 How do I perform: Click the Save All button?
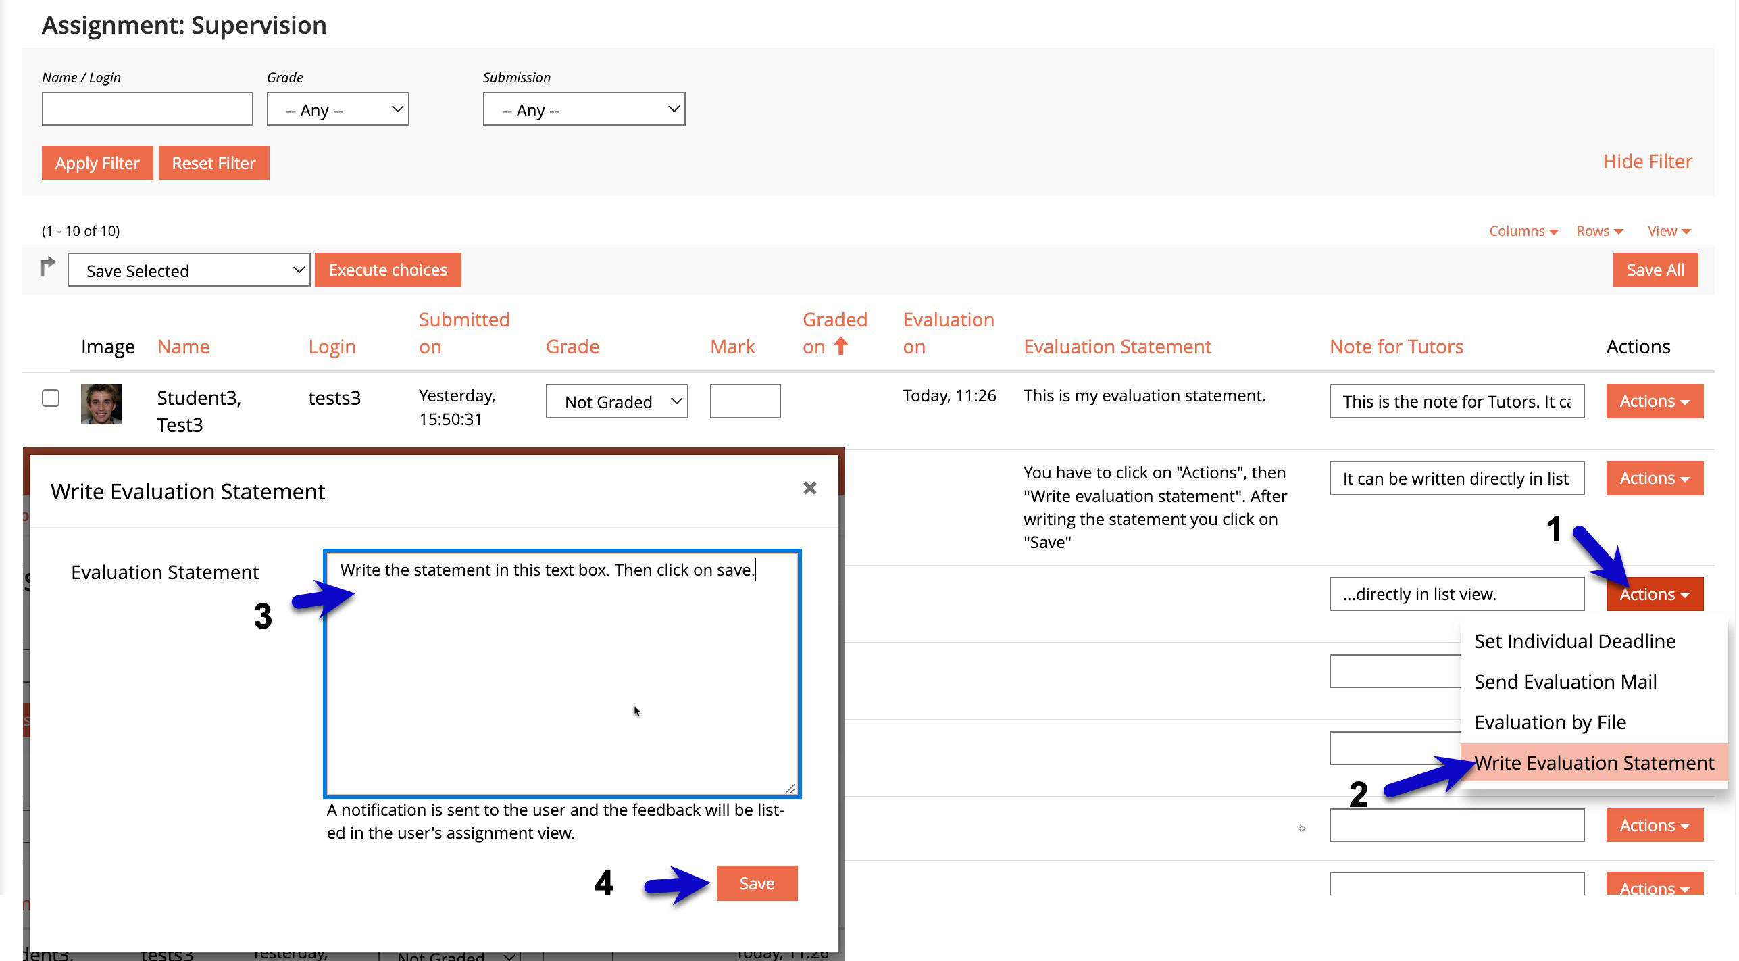coord(1655,270)
